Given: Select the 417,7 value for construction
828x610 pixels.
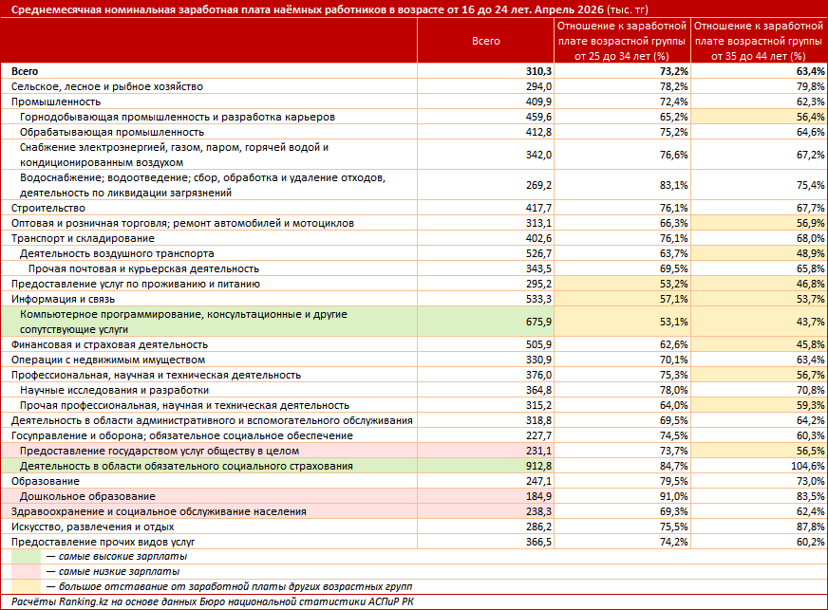Looking at the screenshot, I should click(x=538, y=208).
